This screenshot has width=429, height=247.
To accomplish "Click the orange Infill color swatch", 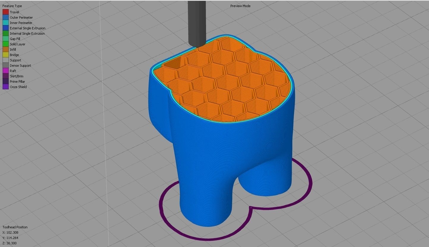I will [6, 50].
